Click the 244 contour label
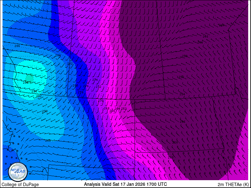Image resolution: width=251 pixels, height=188 pixels. coord(222,25)
